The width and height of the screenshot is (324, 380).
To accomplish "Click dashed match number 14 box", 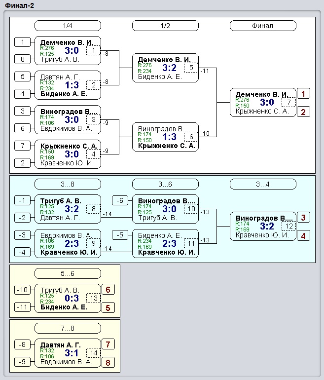I will pos(94,353).
